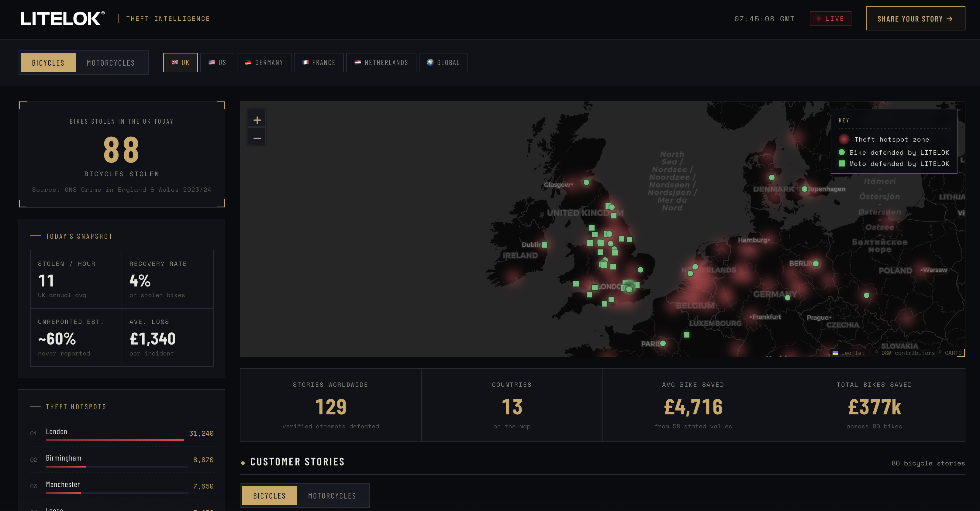
Task: Click Manchester's 7,650 theft count
Action: pyautogui.click(x=203, y=486)
